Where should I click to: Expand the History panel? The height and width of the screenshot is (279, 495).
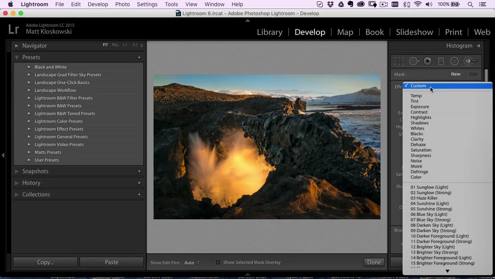pos(16,183)
